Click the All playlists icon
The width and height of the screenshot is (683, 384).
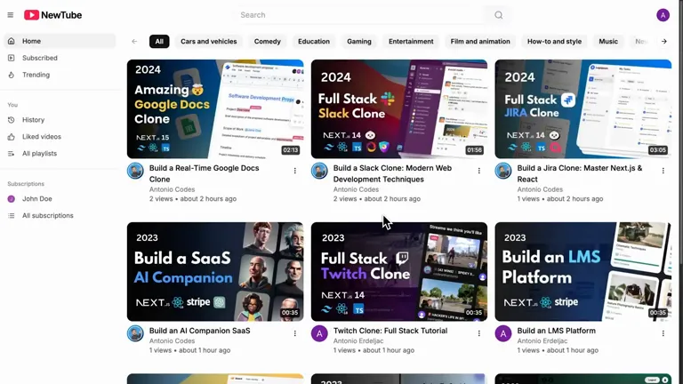coord(12,153)
